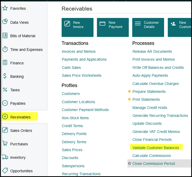The width and height of the screenshot is (192, 177).
Task: Click the New Invoice tile button
Action: (77, 27)
